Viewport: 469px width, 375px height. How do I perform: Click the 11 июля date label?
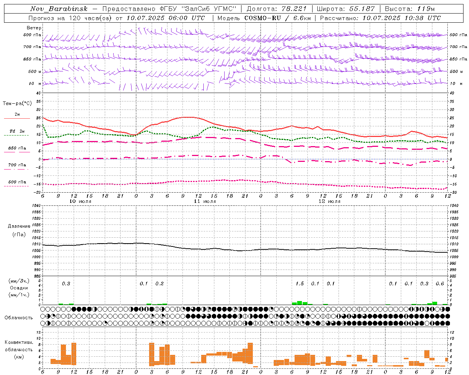[205, 201]
